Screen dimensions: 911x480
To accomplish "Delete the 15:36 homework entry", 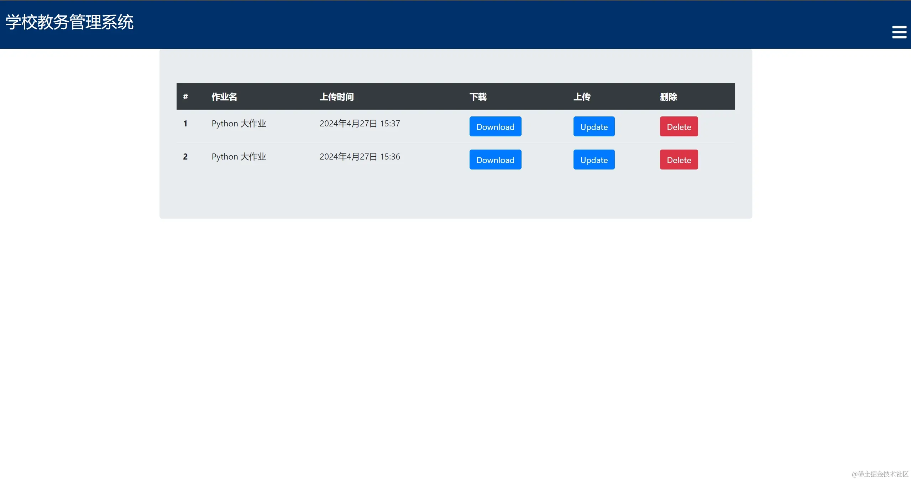I will [x=679, y=160].
